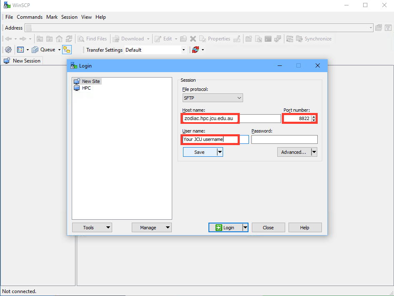This screenshot has width=394, height=296.
Task: Close the Login dialog with X
Action: [318, 65]
